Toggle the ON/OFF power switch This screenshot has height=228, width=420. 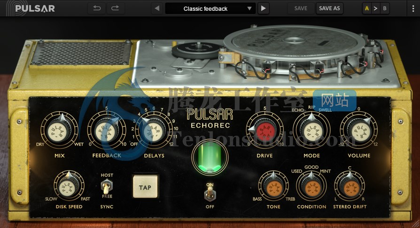click(x=210, y=194)
